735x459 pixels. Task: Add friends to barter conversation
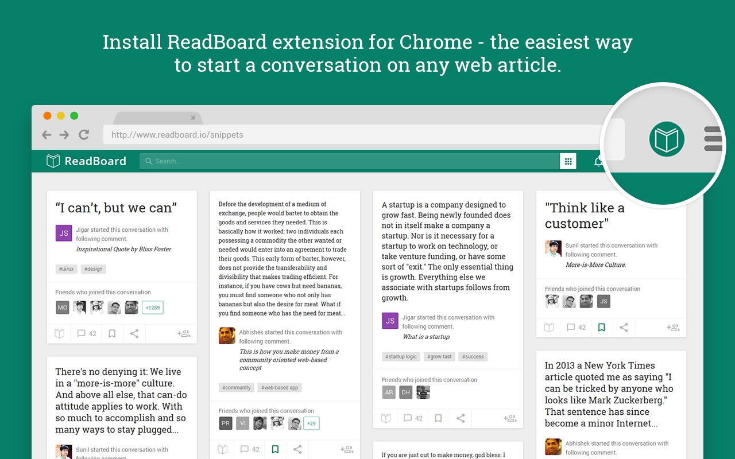pyautogui.click(x=347, y=449)
